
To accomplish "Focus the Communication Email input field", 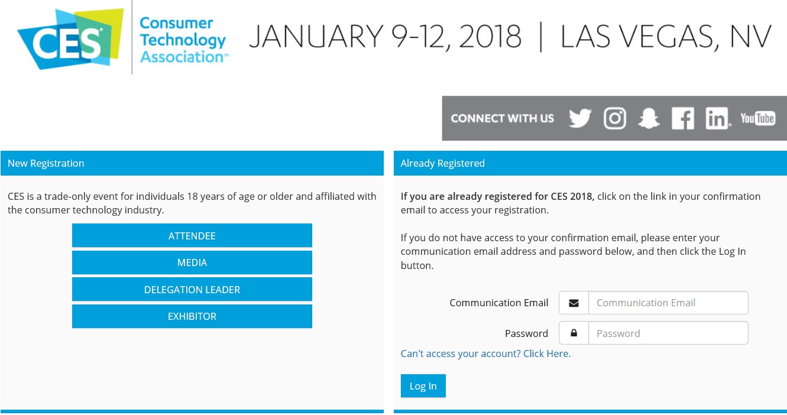I will pos(668,303).
